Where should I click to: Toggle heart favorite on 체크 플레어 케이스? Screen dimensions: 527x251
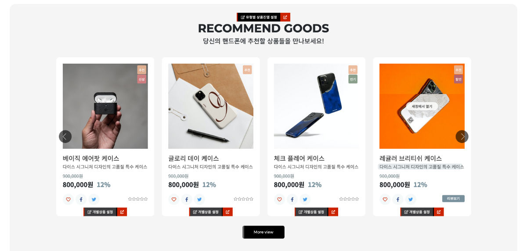pyautogui.click(x=279, y=199)
